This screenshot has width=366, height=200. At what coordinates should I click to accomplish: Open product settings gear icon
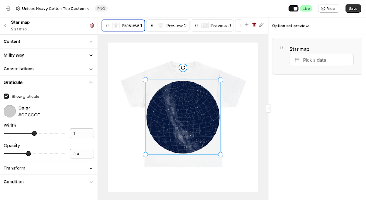coord(18,9)
